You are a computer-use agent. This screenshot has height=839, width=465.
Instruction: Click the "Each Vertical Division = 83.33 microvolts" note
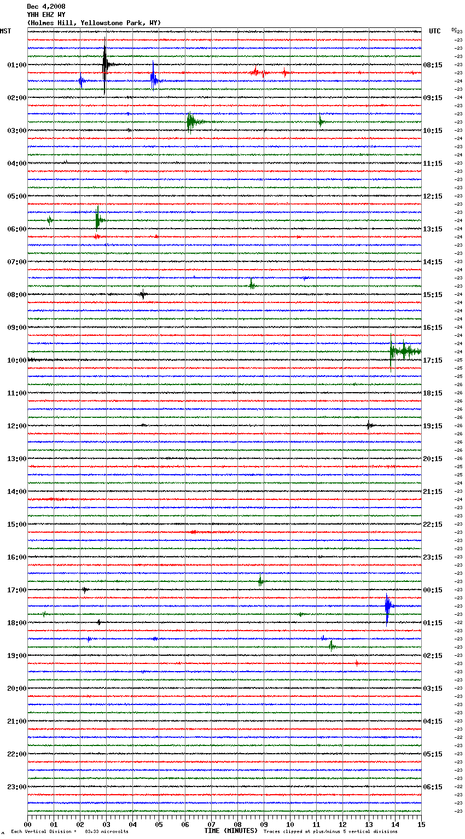point(69,831)
